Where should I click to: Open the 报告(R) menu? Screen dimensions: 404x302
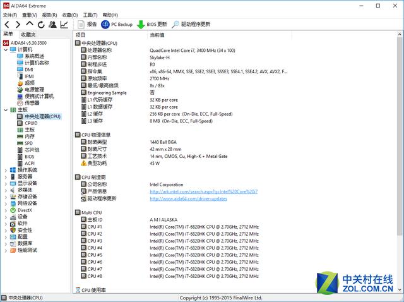tap(49, 15)
